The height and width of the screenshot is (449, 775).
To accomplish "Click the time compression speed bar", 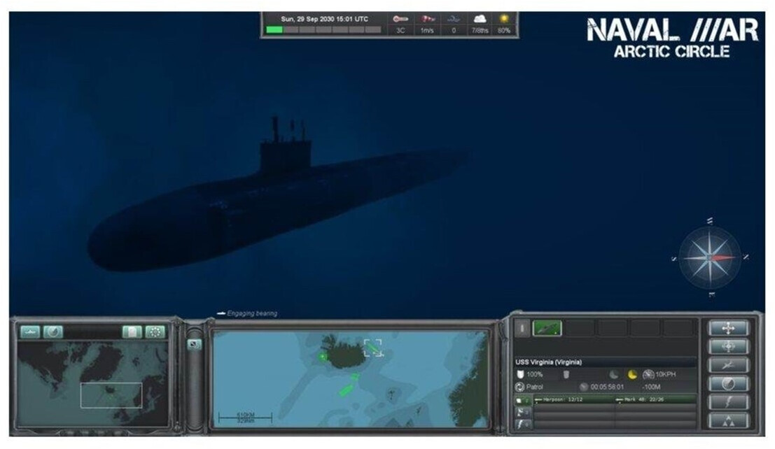I will [x=323, y=30].
